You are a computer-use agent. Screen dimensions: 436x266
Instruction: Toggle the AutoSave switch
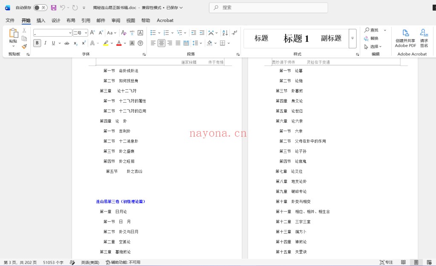(40, 8)
